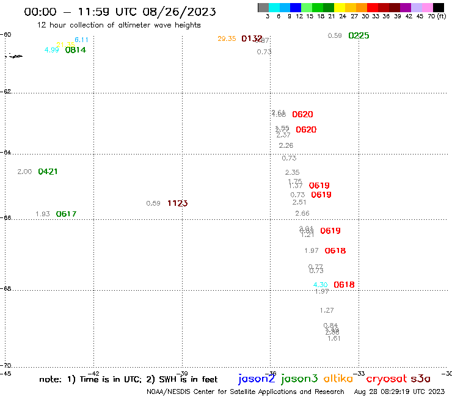Click the -39 longitude axis label
This screenshot has width=452, height=397.
182,374
